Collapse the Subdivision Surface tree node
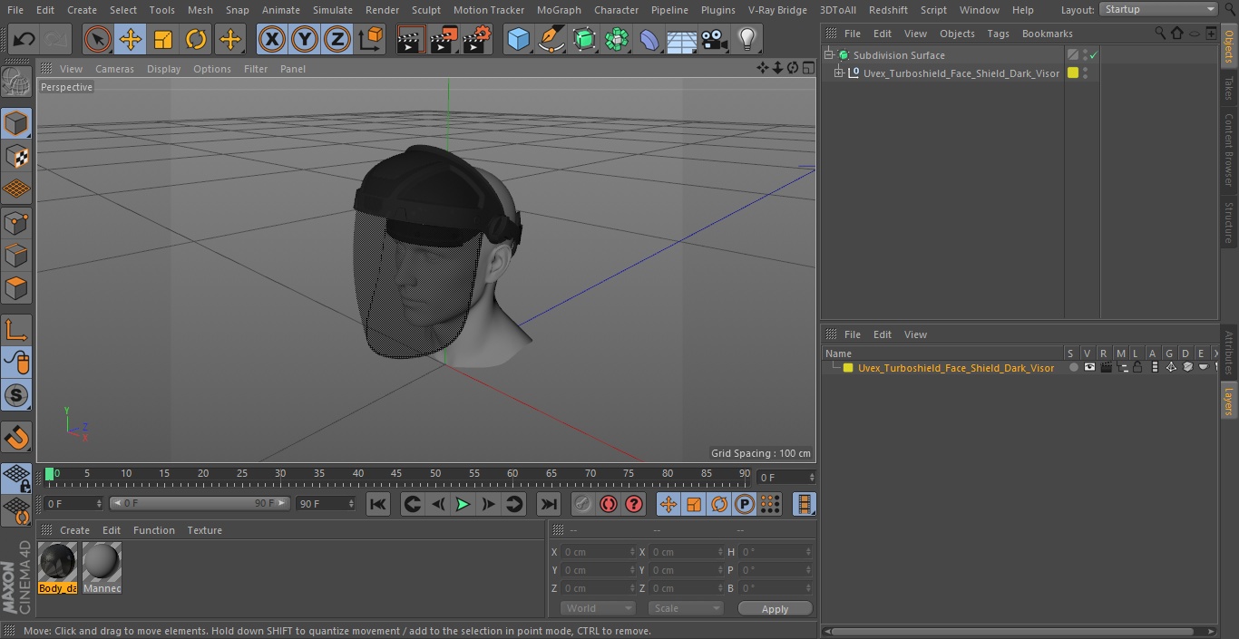Screen dimensions: 1239x639 coord(828,55)
